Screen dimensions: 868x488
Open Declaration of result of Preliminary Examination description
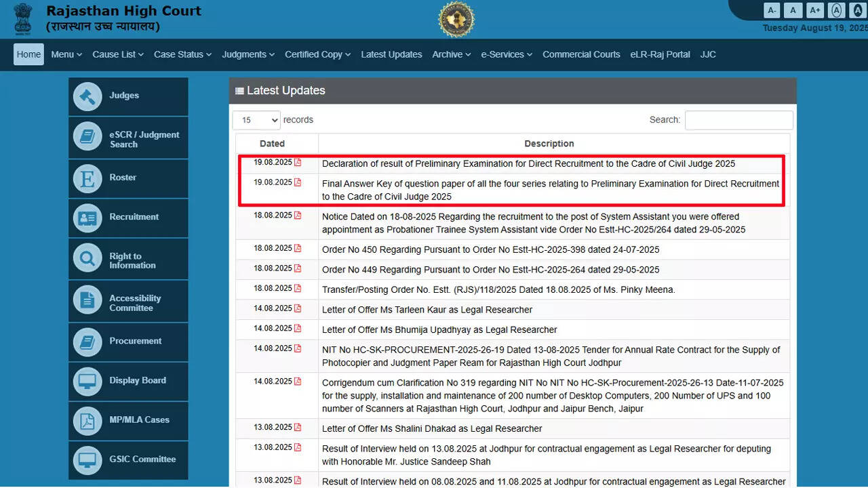[x=528, y=163]
